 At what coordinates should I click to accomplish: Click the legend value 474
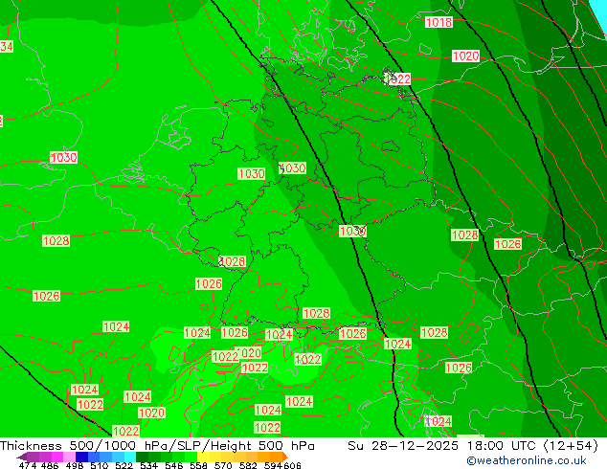28,465
